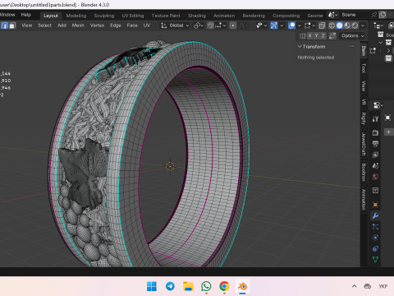Switch to the Modeling workspace tab
Image resolution: width=394 pixels, height=296 pixels.
click(76, 16)
